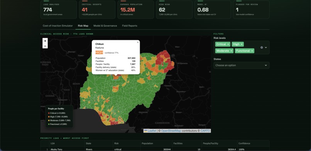Switch to Model & Governance tab
The width and height of the screenshot is (311, 151).
tap(105, 26)
